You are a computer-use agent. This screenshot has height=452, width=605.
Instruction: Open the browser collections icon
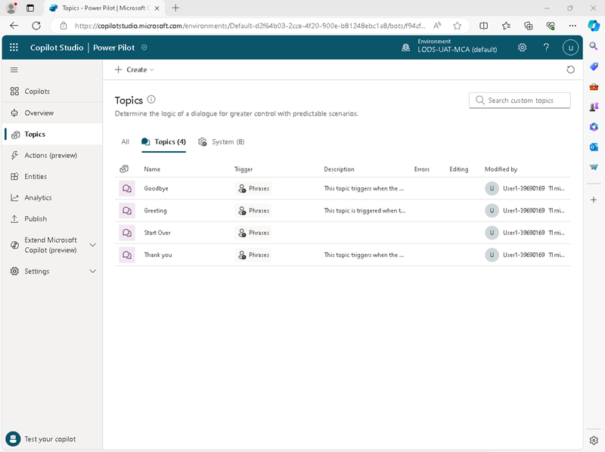(x=528, y=26)
